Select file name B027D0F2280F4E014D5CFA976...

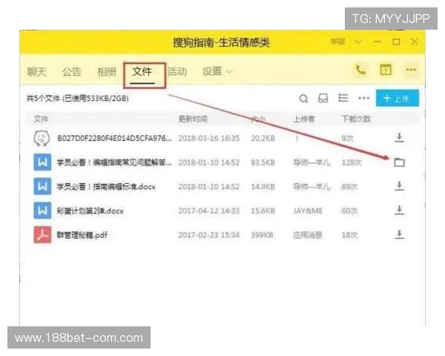point(114,138)
